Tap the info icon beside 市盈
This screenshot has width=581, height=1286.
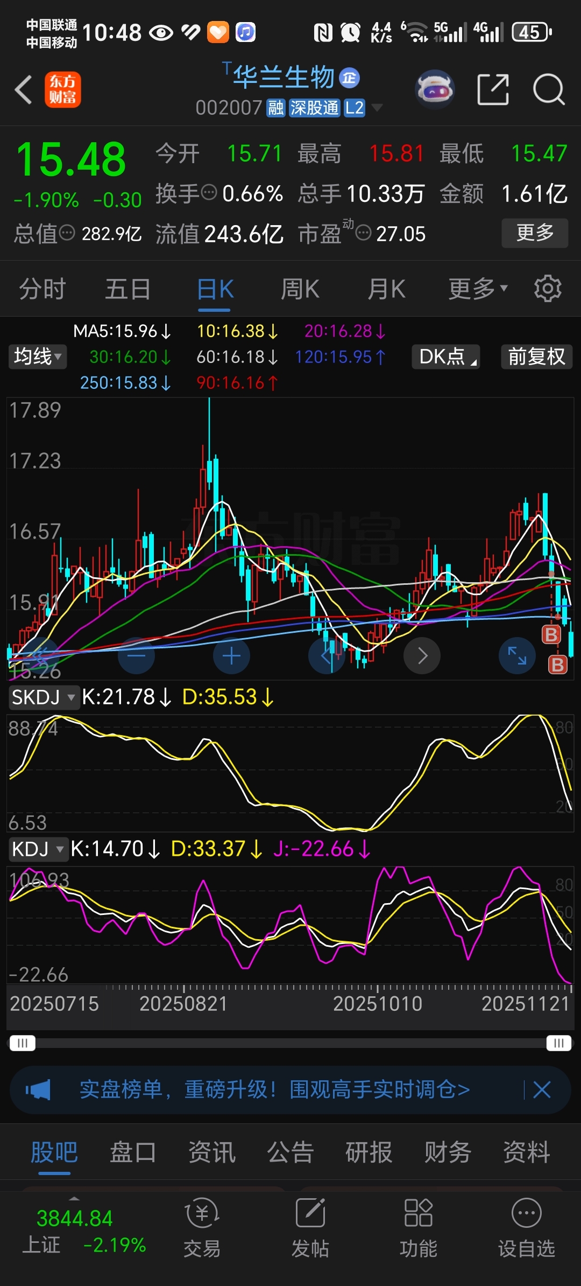[364, 233]
